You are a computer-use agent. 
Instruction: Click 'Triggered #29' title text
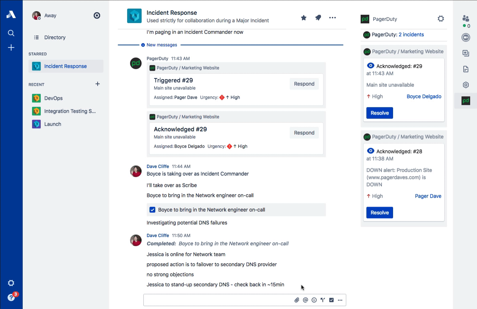tap(173, 80)
